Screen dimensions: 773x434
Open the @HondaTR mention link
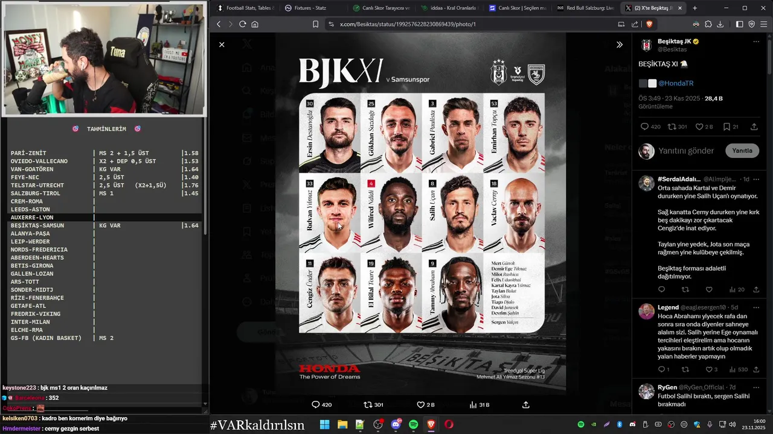(x=676, y=83)
